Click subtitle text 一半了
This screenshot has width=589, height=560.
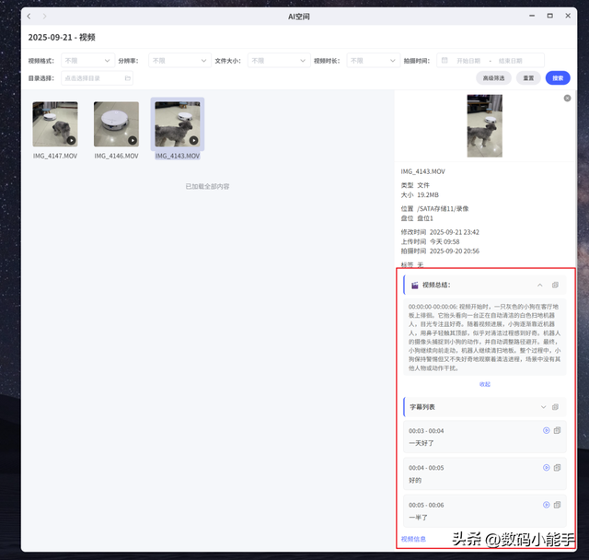[x=418, y=518]
